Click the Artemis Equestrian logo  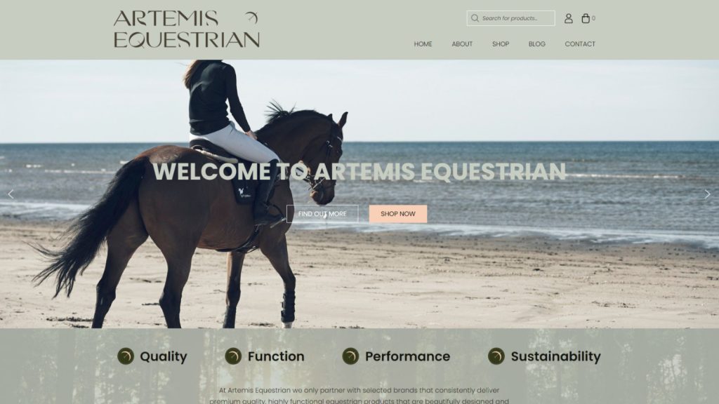coord(187,29)
